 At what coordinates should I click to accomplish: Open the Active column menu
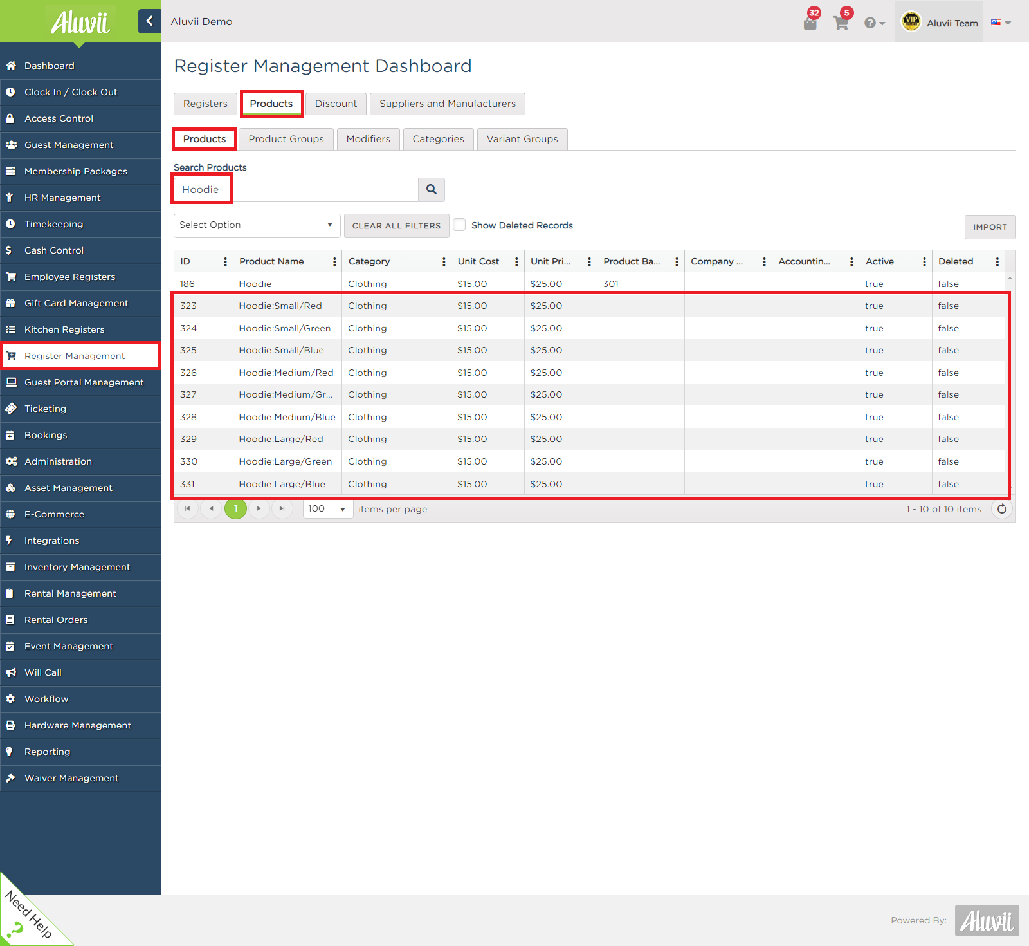pyautogui.click(x=924, y=261)
